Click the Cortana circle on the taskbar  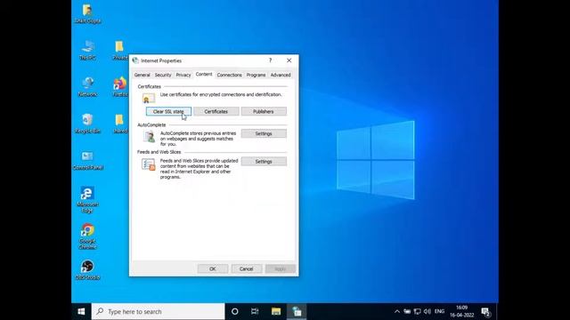click(235, 311)
